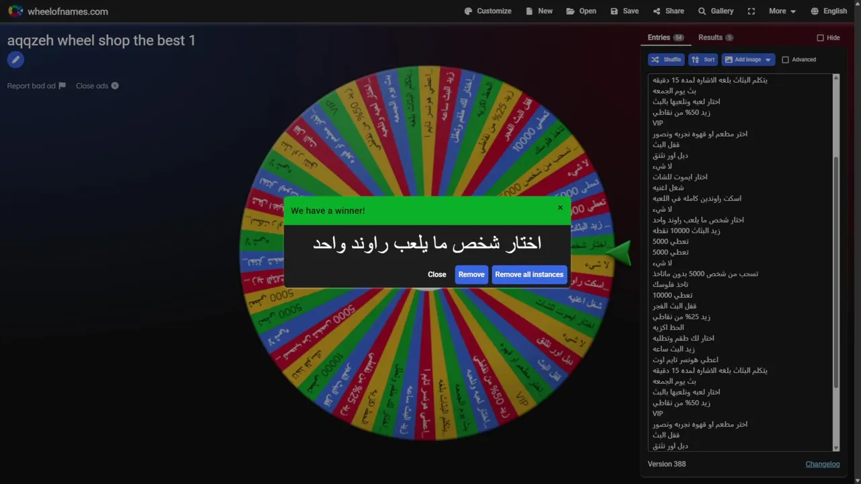
Task: Change language from English
Action: tap(829, 11)
